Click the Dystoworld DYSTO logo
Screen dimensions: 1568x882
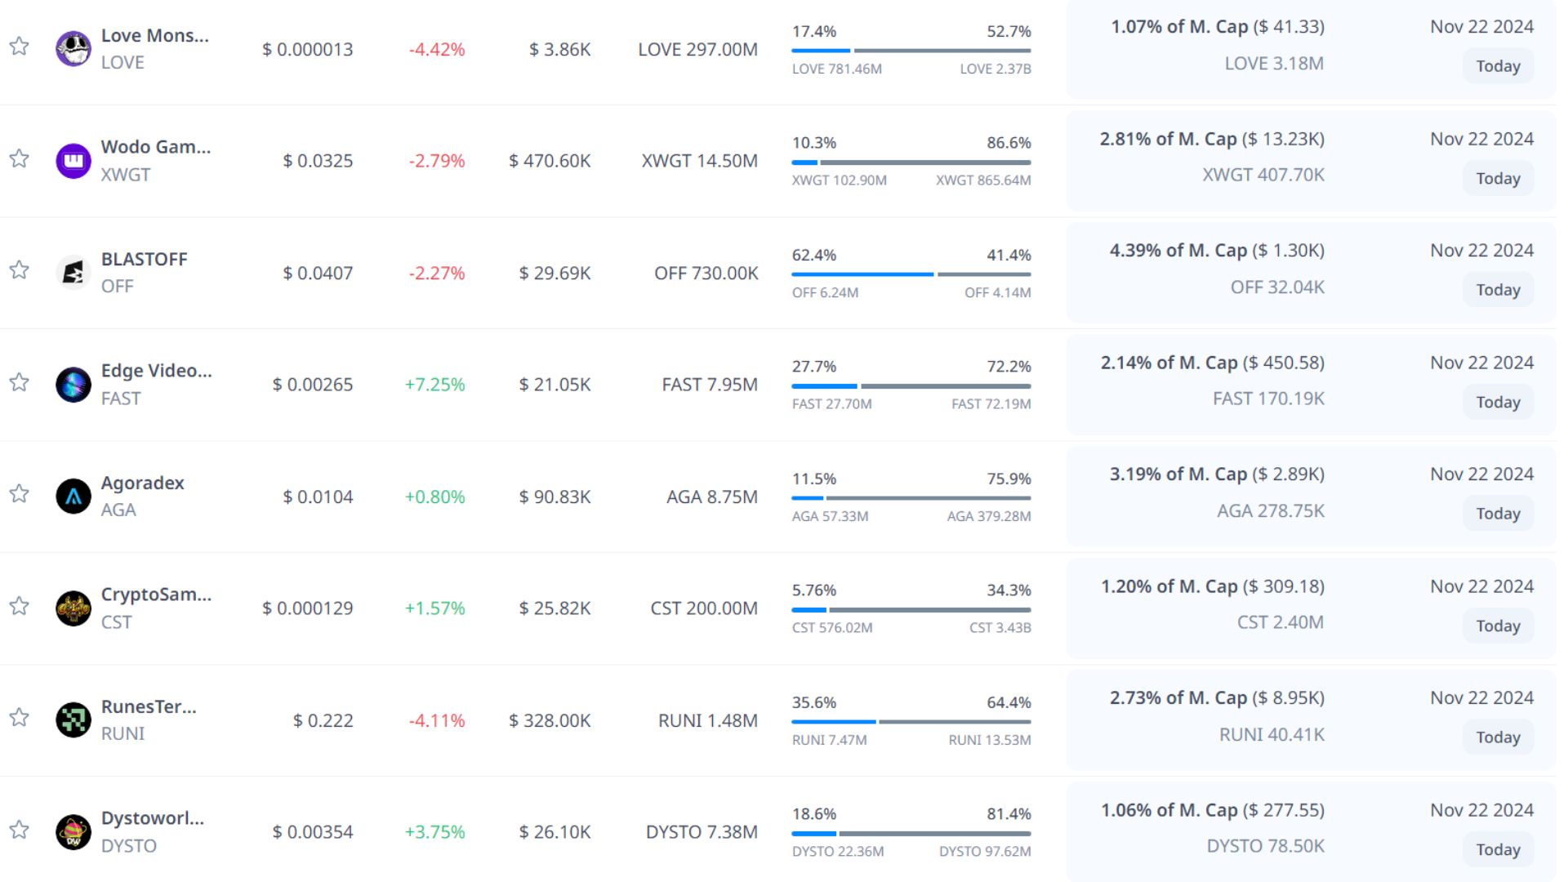pyautogui.click(x=73, y=832)
